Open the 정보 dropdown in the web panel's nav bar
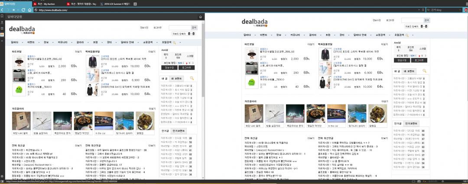 point(47,42)
